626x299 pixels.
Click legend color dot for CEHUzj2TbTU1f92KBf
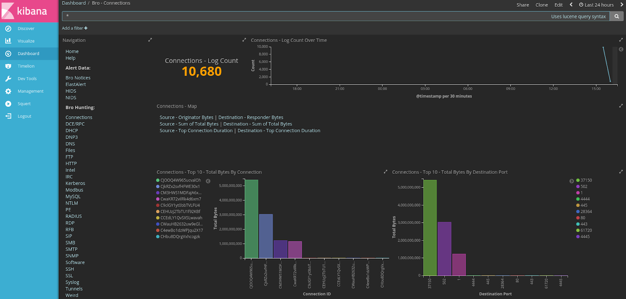pos(158,212)
